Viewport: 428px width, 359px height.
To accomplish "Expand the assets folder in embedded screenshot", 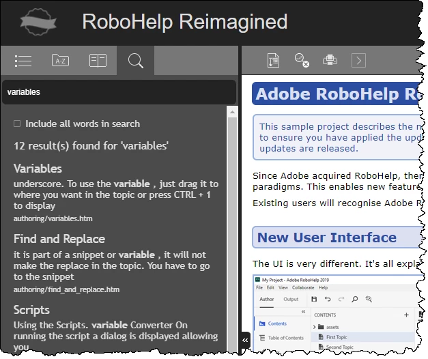I will [314, 327].
